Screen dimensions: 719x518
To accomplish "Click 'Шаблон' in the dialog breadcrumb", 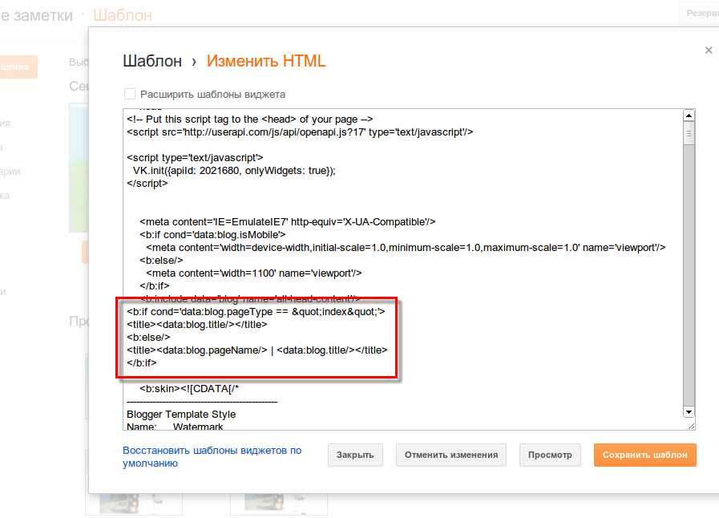I will [x=152, y=61].
